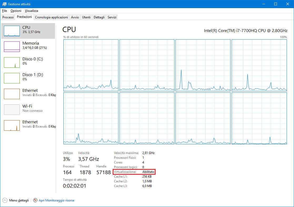
Task: Select Disco 1 (D:) graph icon
Action: [12, 78]
